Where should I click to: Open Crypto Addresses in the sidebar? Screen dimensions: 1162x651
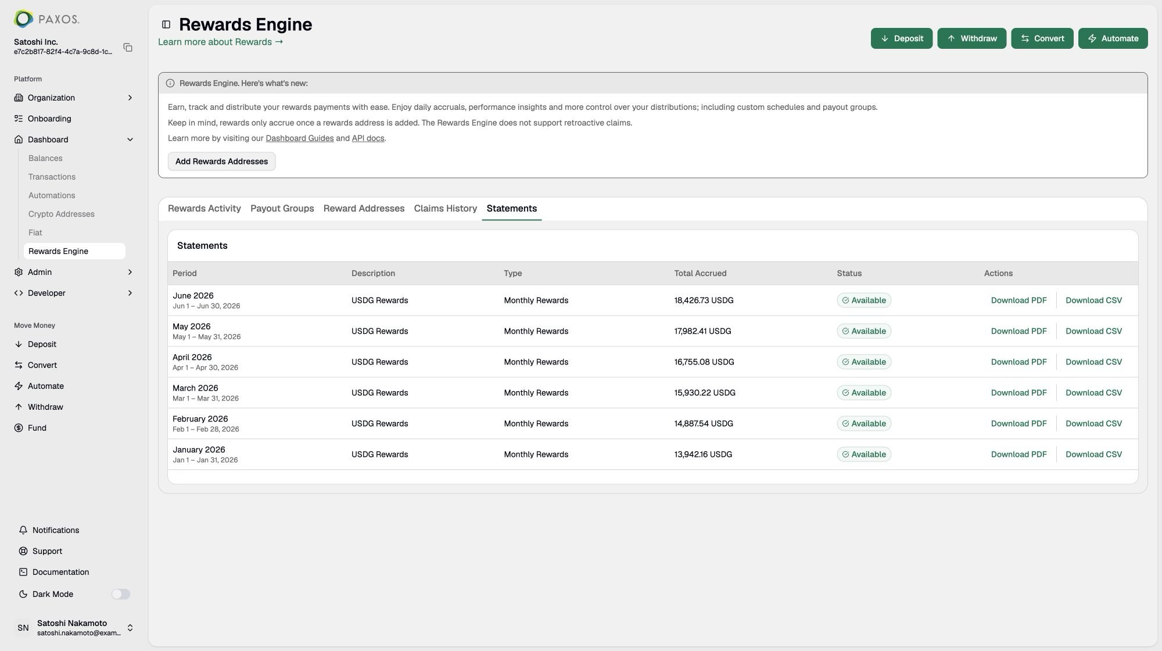[x=62, y=214]
